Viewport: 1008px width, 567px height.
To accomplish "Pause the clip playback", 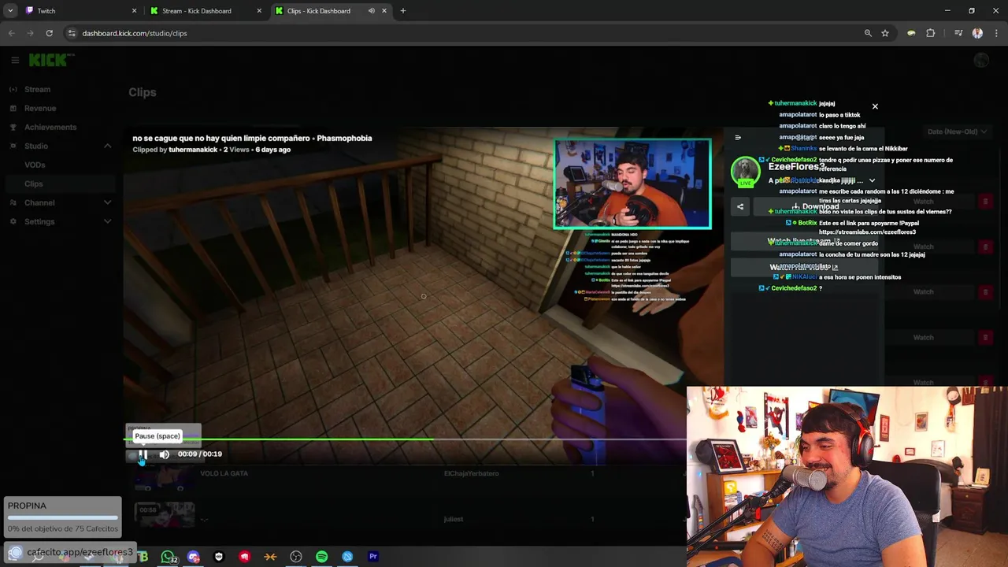I will coord(143,454).
